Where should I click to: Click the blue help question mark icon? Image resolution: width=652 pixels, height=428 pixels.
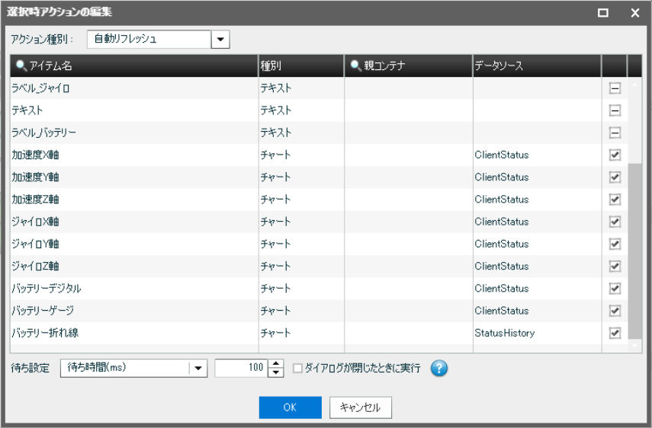coord(439,368)
